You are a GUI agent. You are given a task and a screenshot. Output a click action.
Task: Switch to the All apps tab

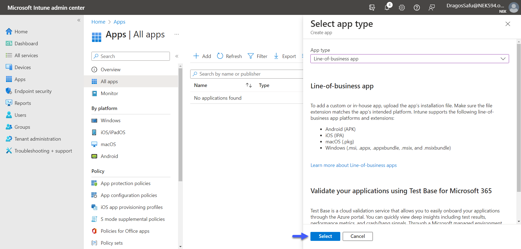click(x=109, y=81)
